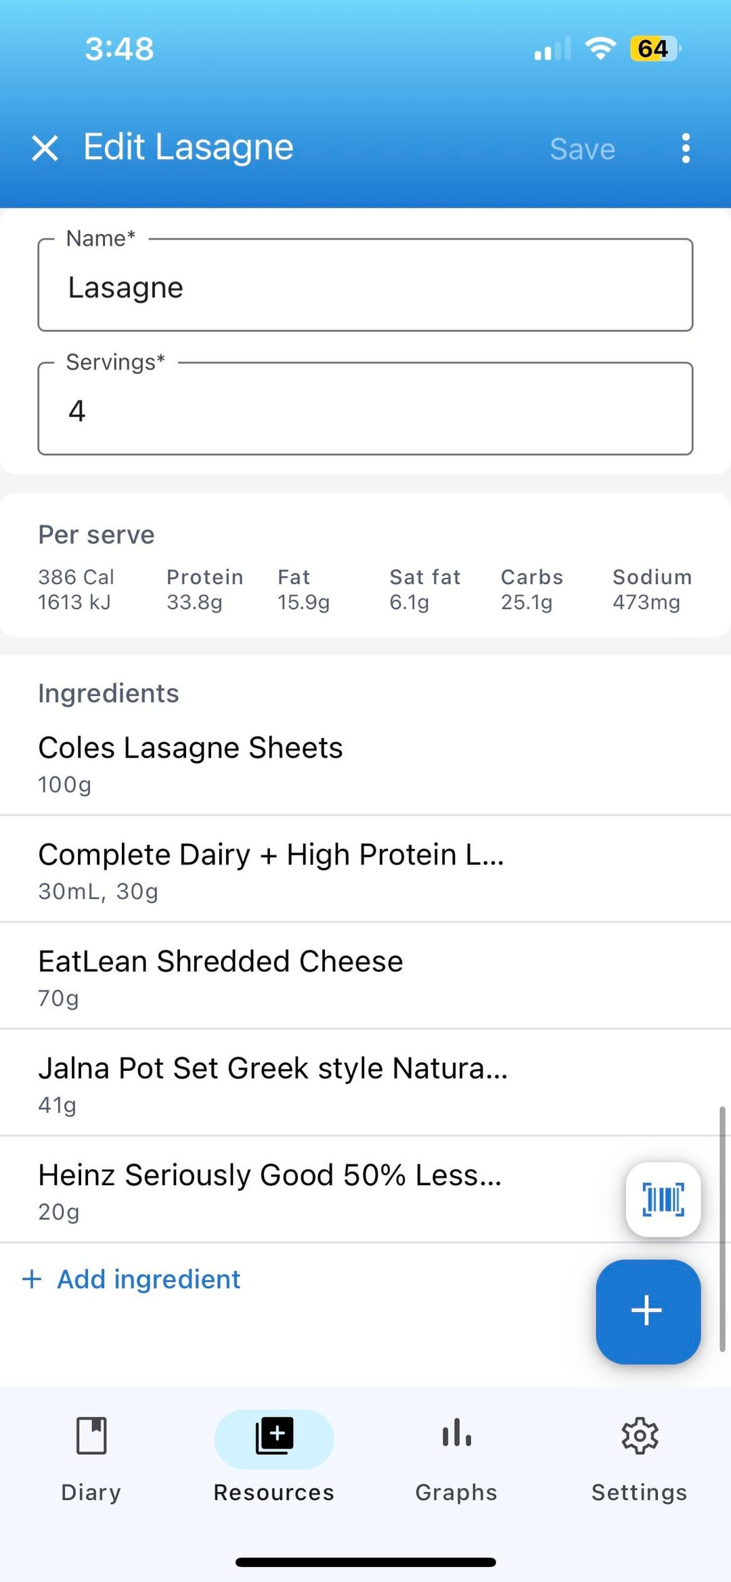
Task: Tap the Per serve nutrition summary
Action: pos(365,565)
